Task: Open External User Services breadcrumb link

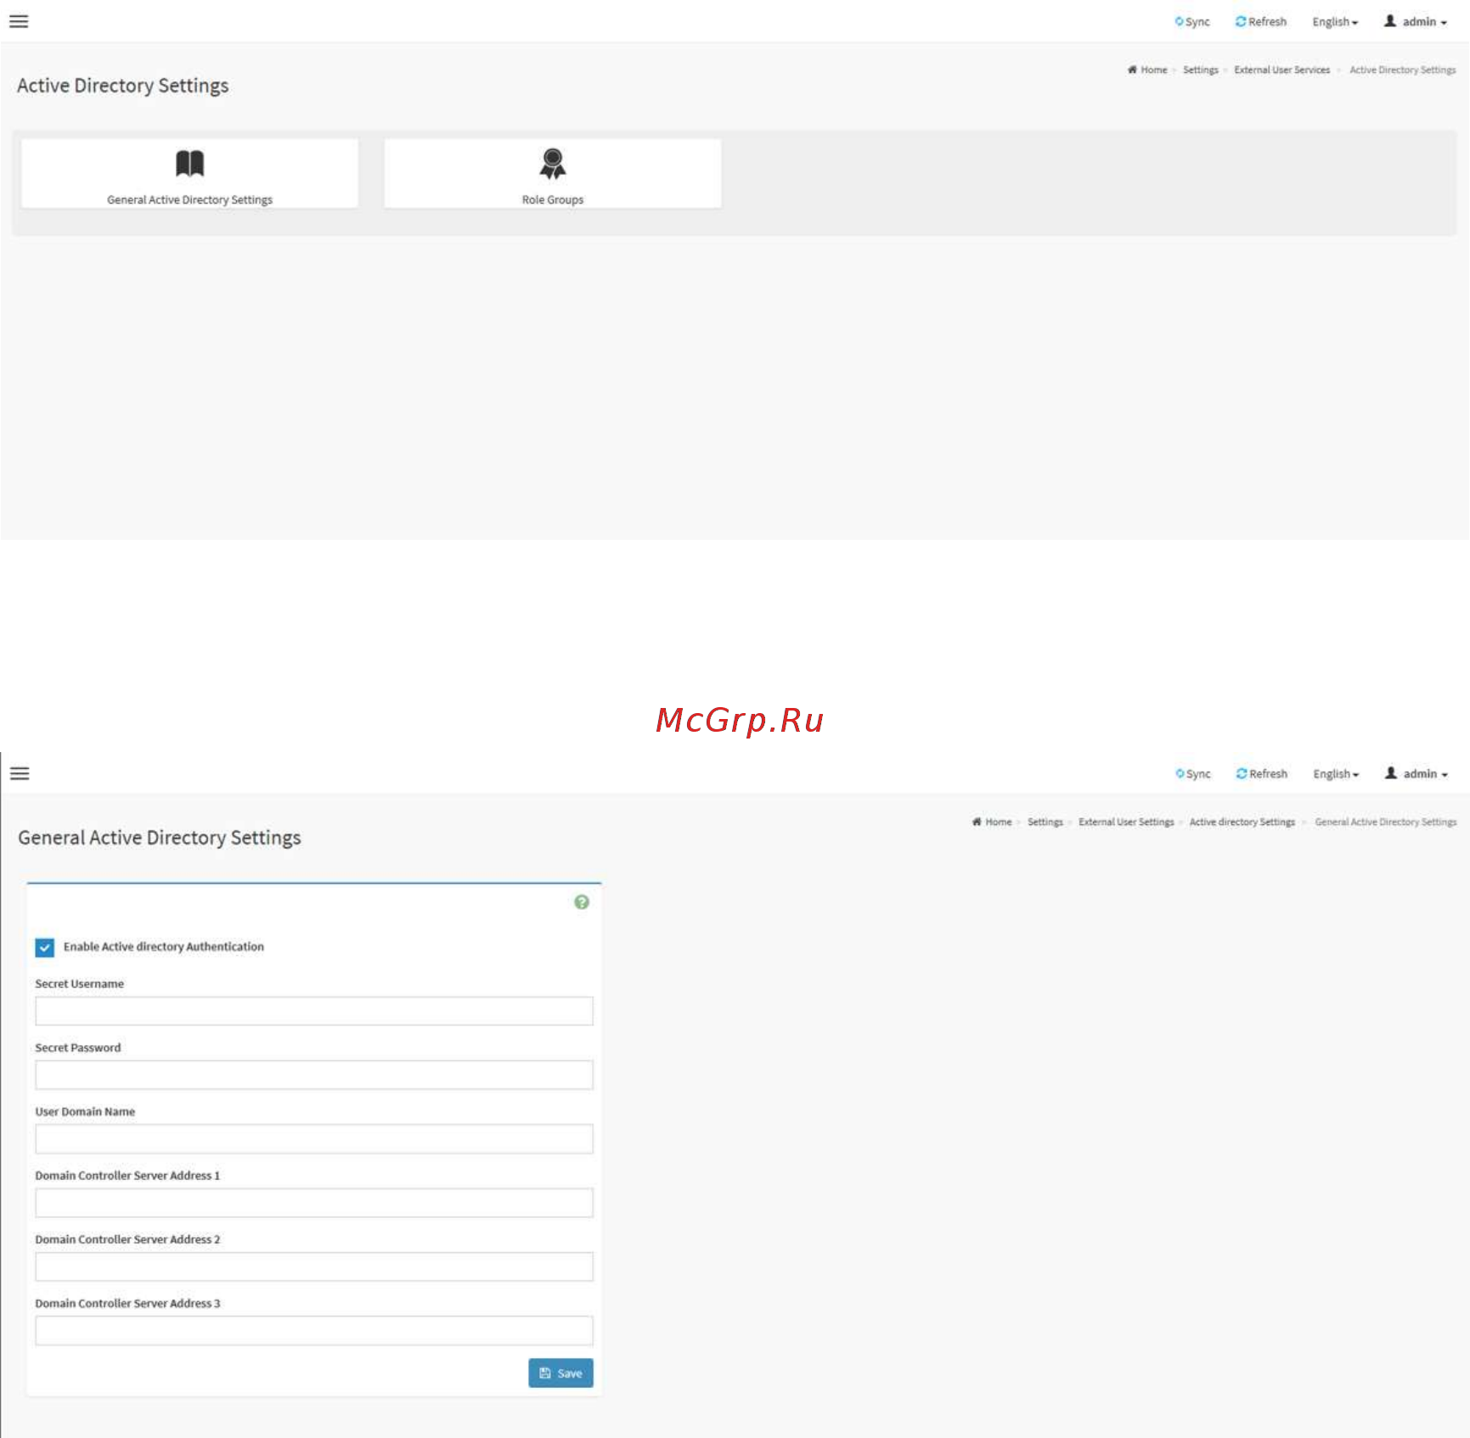Action: pyautogui.click(x=1282, y=70)
